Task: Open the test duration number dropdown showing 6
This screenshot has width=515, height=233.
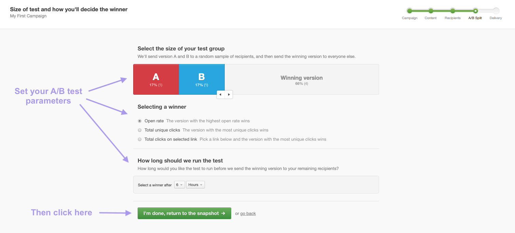Action: coord(179,184)
